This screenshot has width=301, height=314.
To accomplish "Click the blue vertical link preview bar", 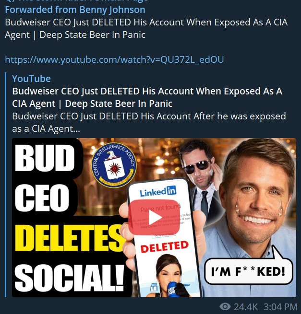I will point(6,185).
